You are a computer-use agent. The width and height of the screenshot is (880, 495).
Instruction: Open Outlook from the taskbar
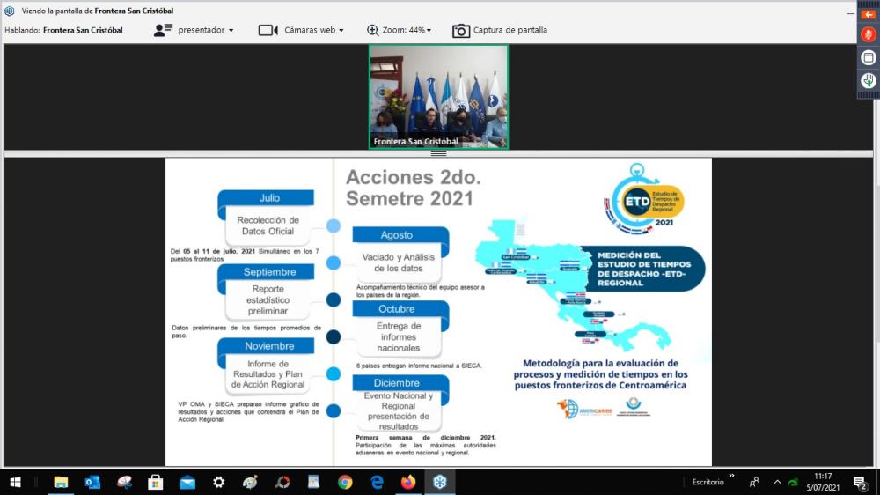[x=92, y=482]
